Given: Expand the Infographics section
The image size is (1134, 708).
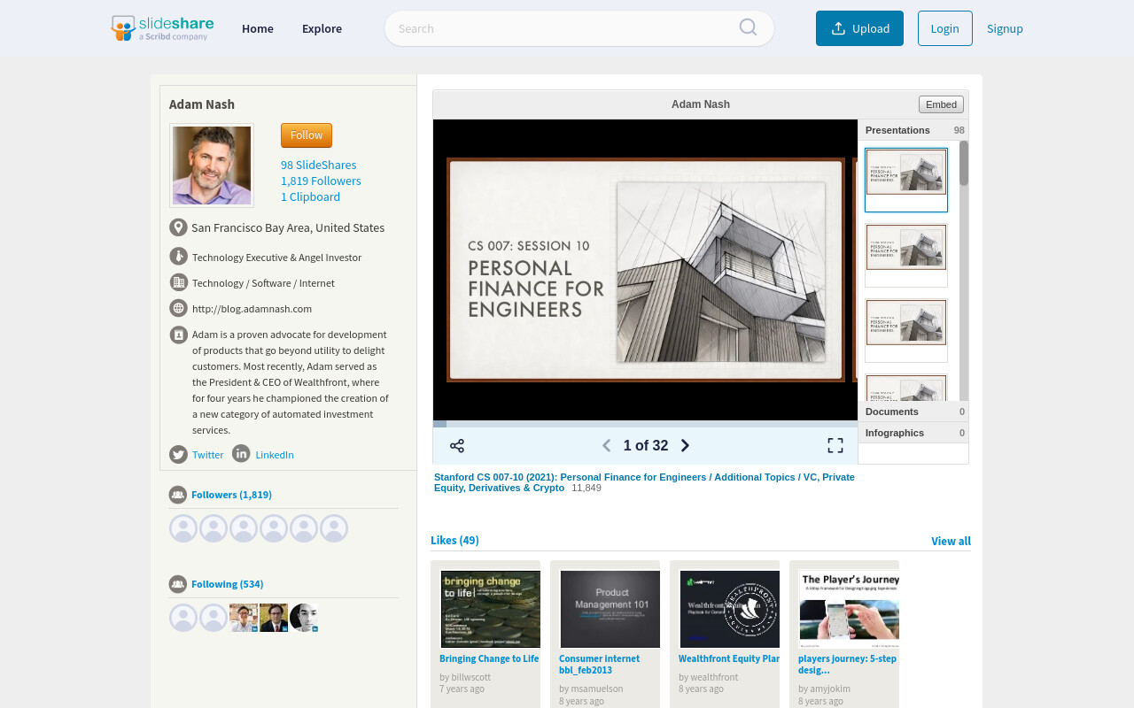Looking at the screenshot, I should point(913,433).
